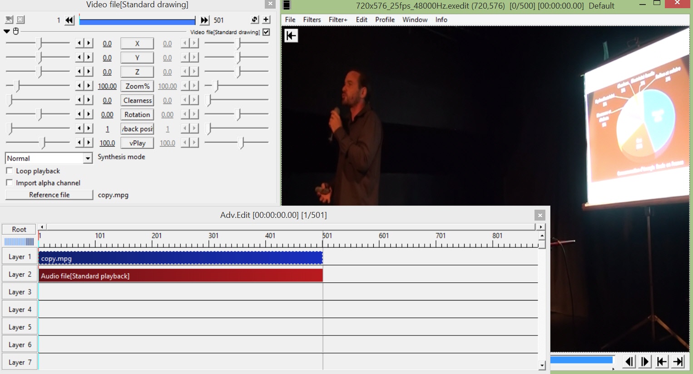693x374 pixels.
Task: Open the File menu
Action: (x=290, y=20)
